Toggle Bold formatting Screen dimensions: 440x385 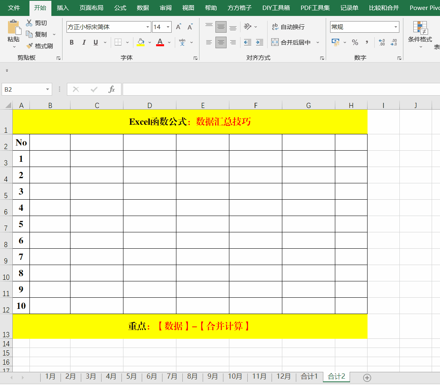point(72,42)
